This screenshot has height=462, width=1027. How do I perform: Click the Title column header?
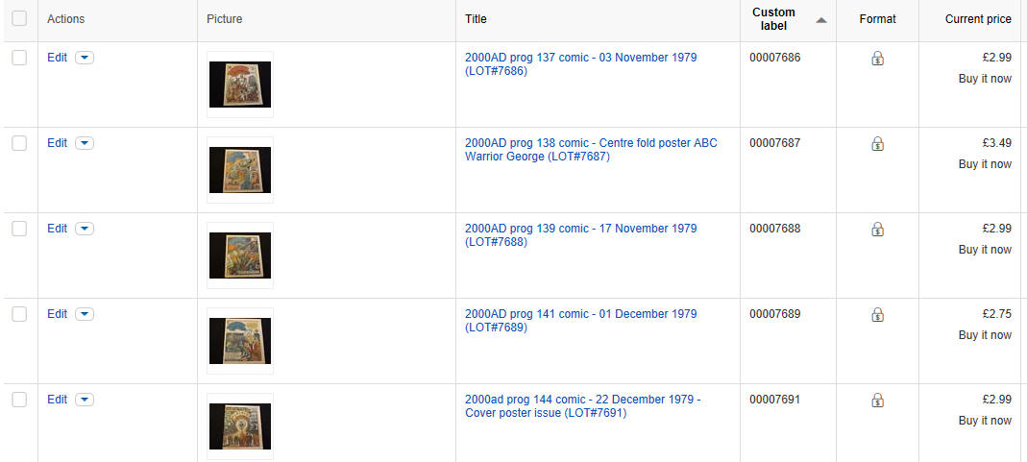(x=476, y=19)
